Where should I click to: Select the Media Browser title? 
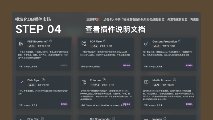click(162, 80)
